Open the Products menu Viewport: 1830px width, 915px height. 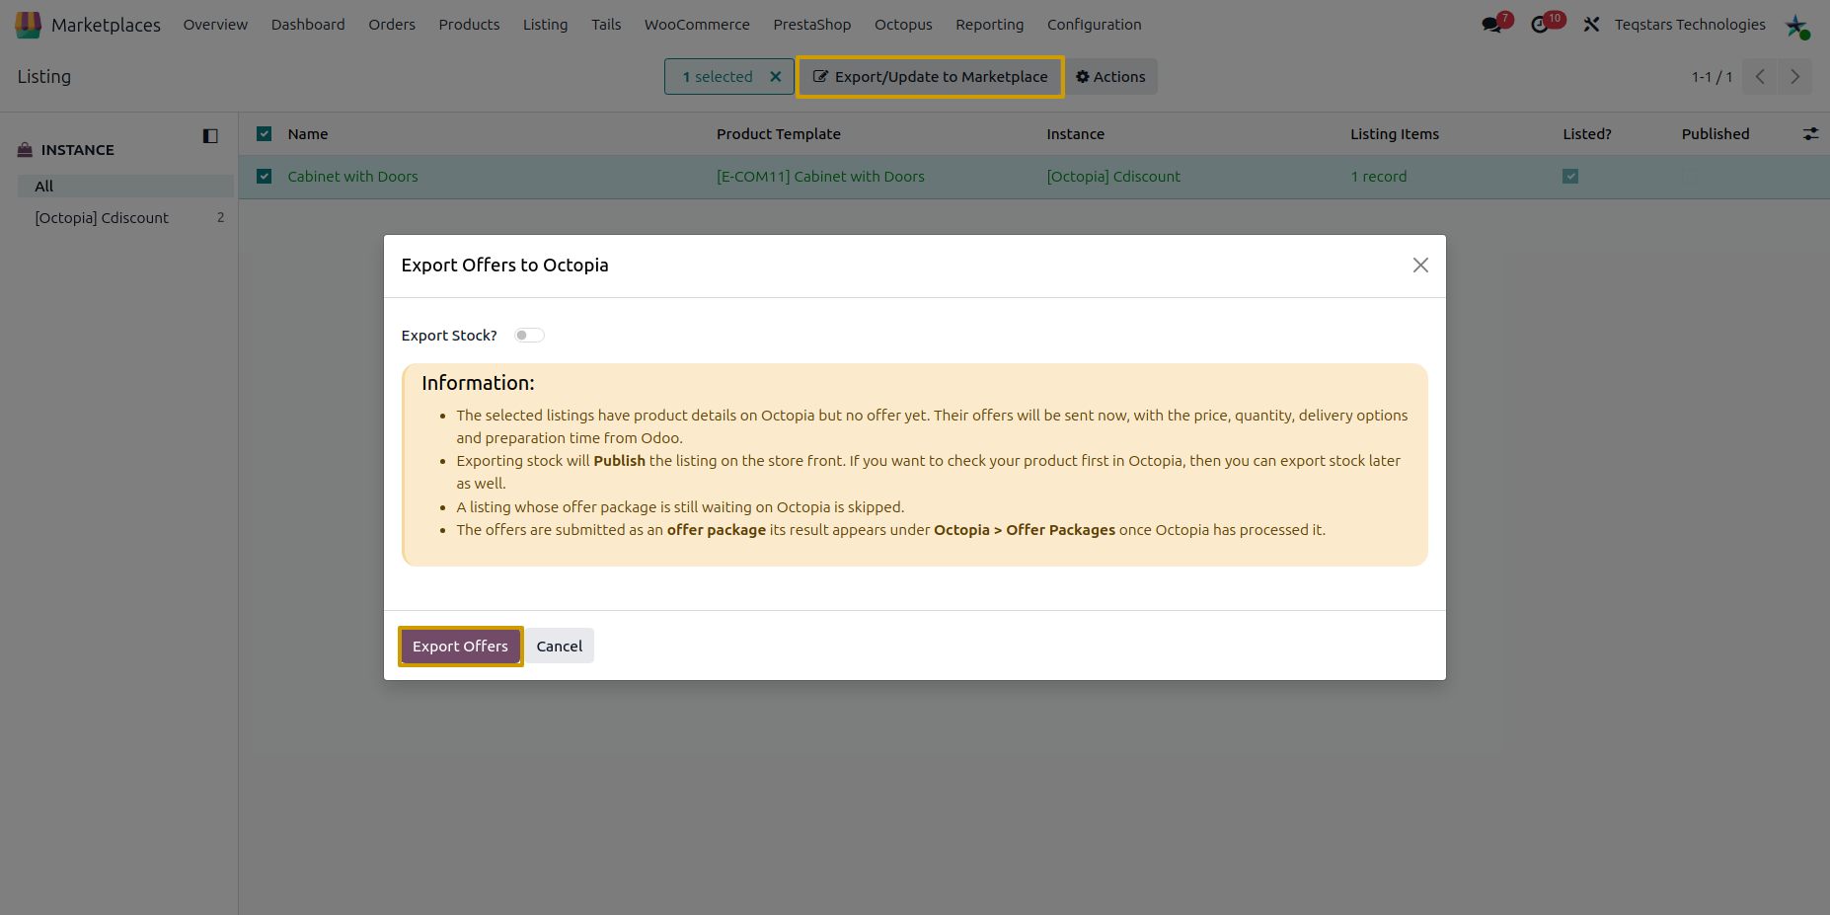(x=469, y=25)
